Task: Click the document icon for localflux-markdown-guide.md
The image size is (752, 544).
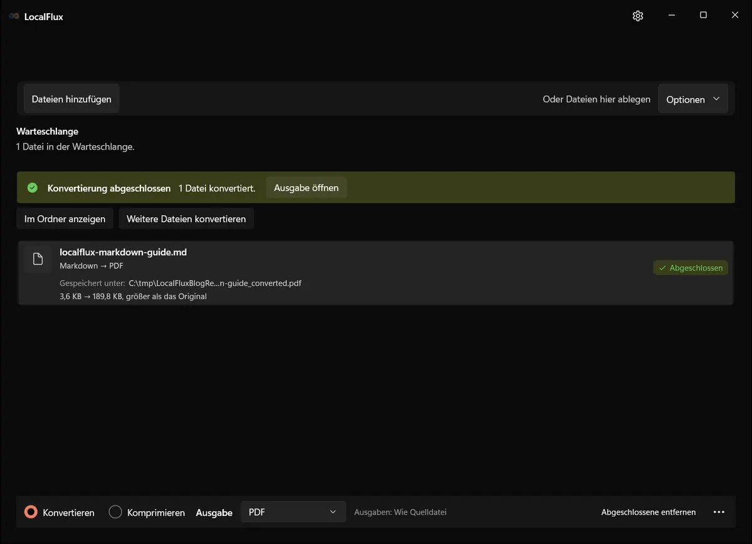Action: pyautogui.click(x=38, y=259)
